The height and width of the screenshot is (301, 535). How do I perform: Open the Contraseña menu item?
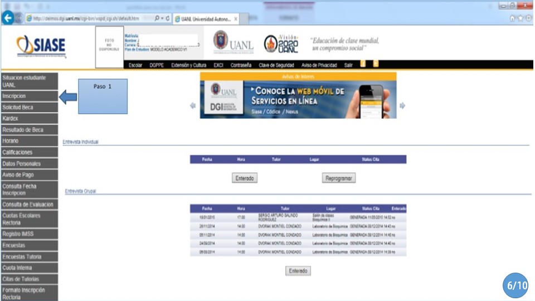[241, 65]
